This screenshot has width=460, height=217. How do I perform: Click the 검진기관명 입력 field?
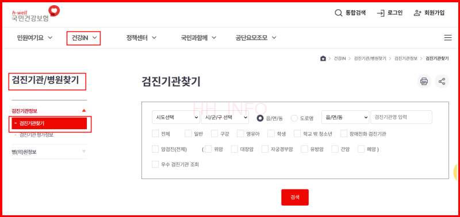coord(401,117)
